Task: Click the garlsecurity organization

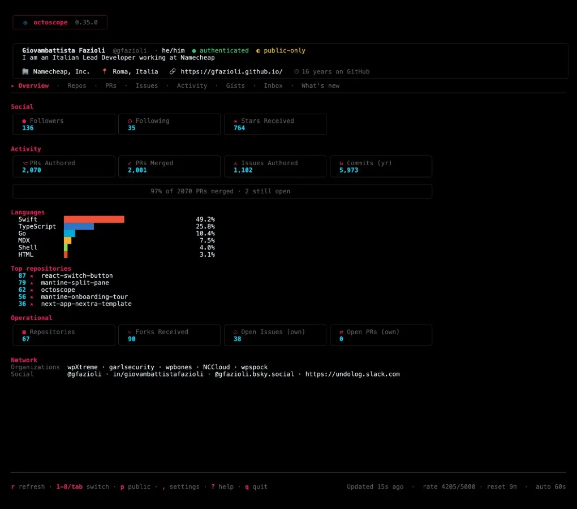Action: [131, 367]
